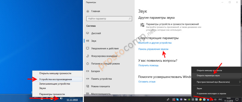Image resolution: width=242 pixels, height=102 pixels.
Task: Open the Viber tray icon
Action: pos(181,100)
